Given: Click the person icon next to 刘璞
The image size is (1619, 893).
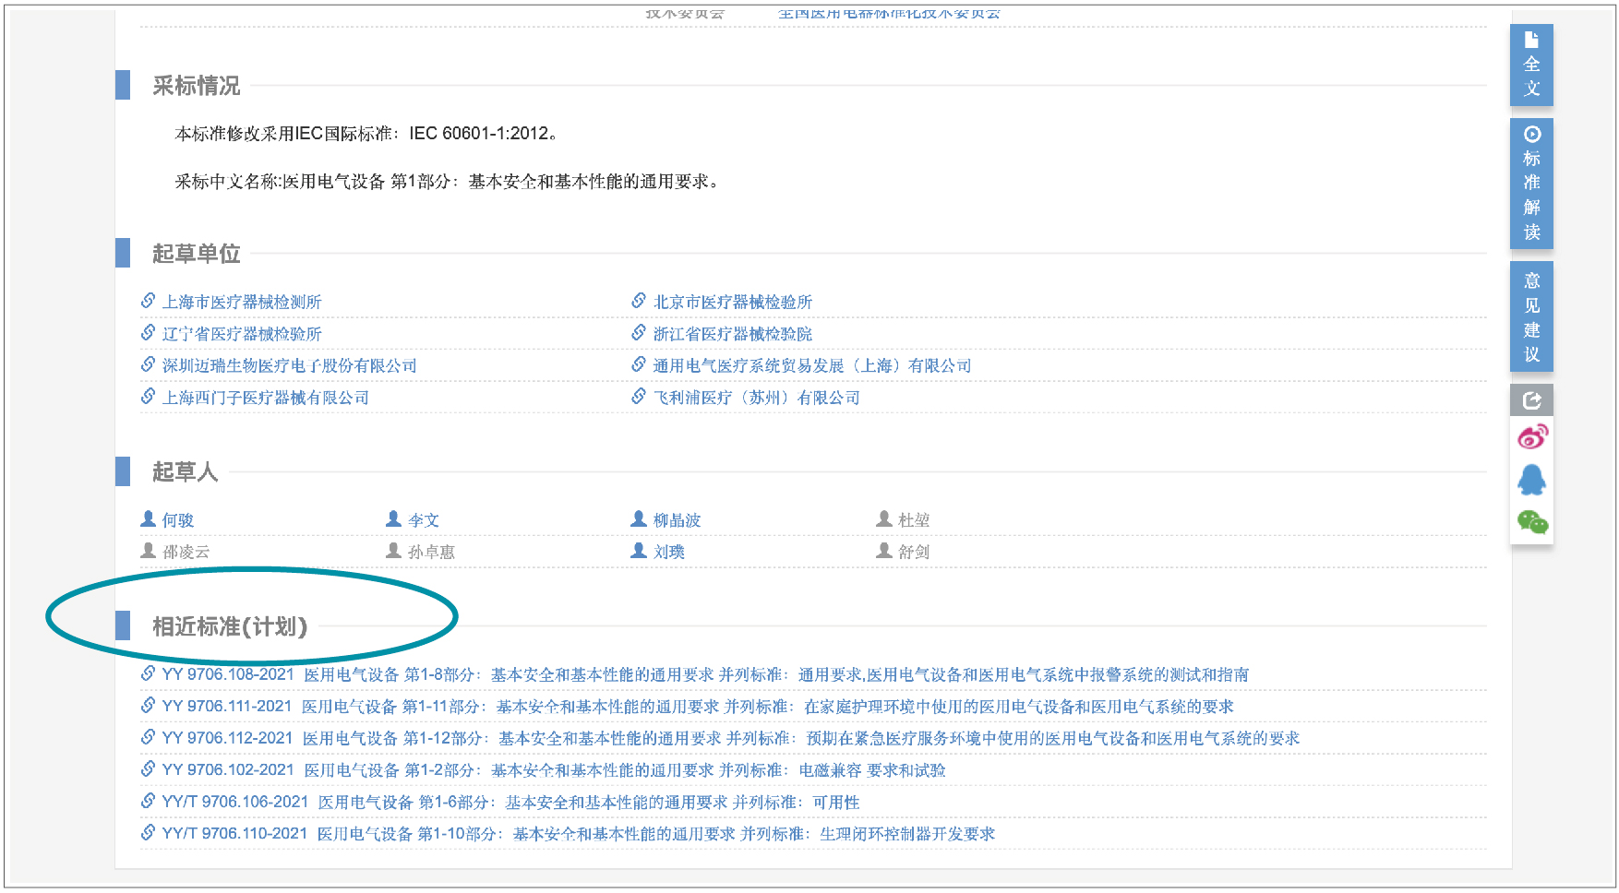Looking at the screenshot, I should tap(638, 551).
